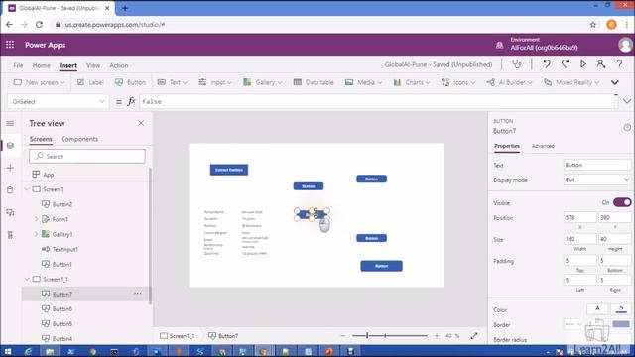Insert a Button control from the ribbon
This screenshot has width=635, height=357.
[130, 82]
